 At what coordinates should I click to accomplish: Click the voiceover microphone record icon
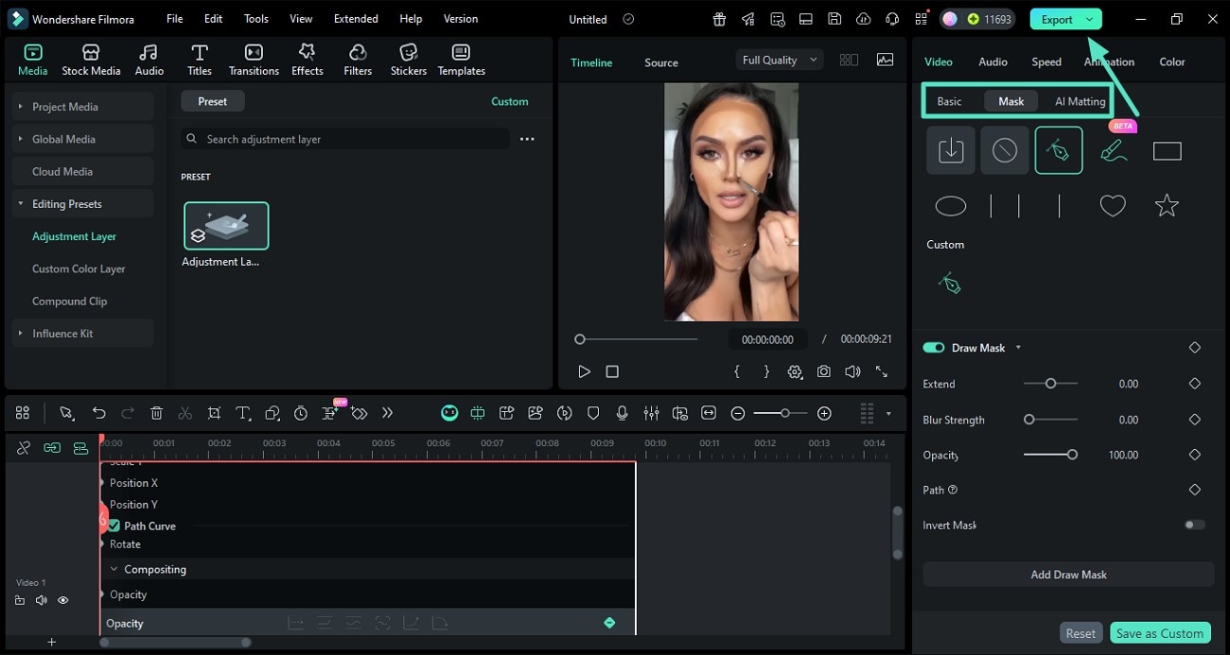622,413
